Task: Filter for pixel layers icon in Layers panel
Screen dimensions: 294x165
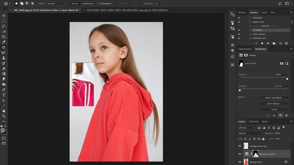Action: (259, 128)
